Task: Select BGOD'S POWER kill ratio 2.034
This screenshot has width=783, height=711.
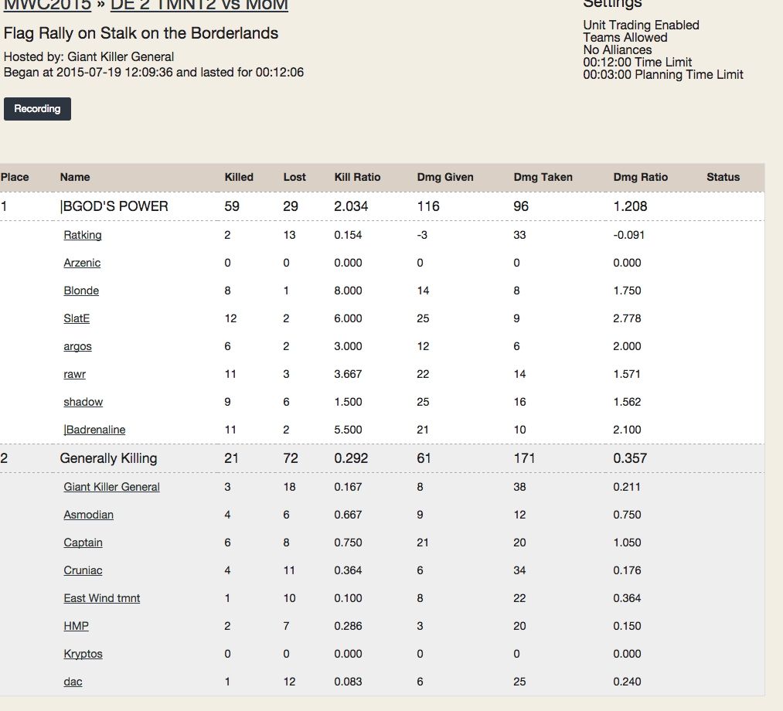Action: 351,206
